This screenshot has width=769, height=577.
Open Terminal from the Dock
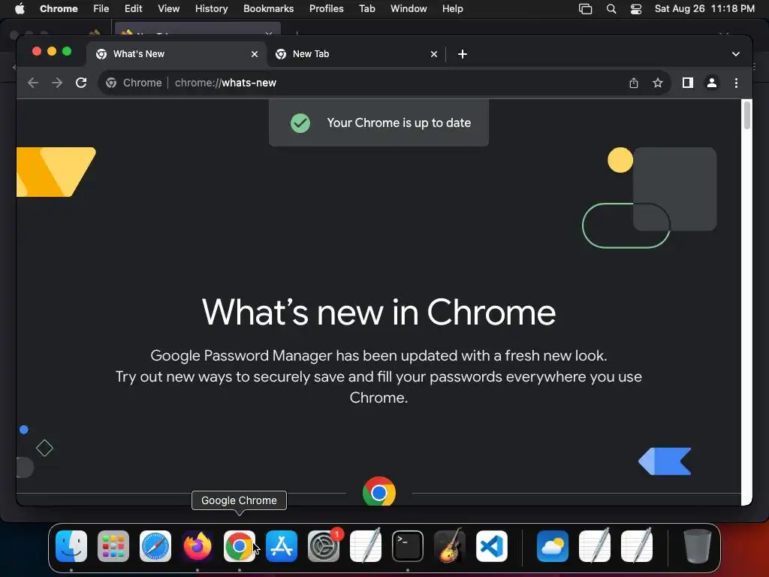point(408,546)
